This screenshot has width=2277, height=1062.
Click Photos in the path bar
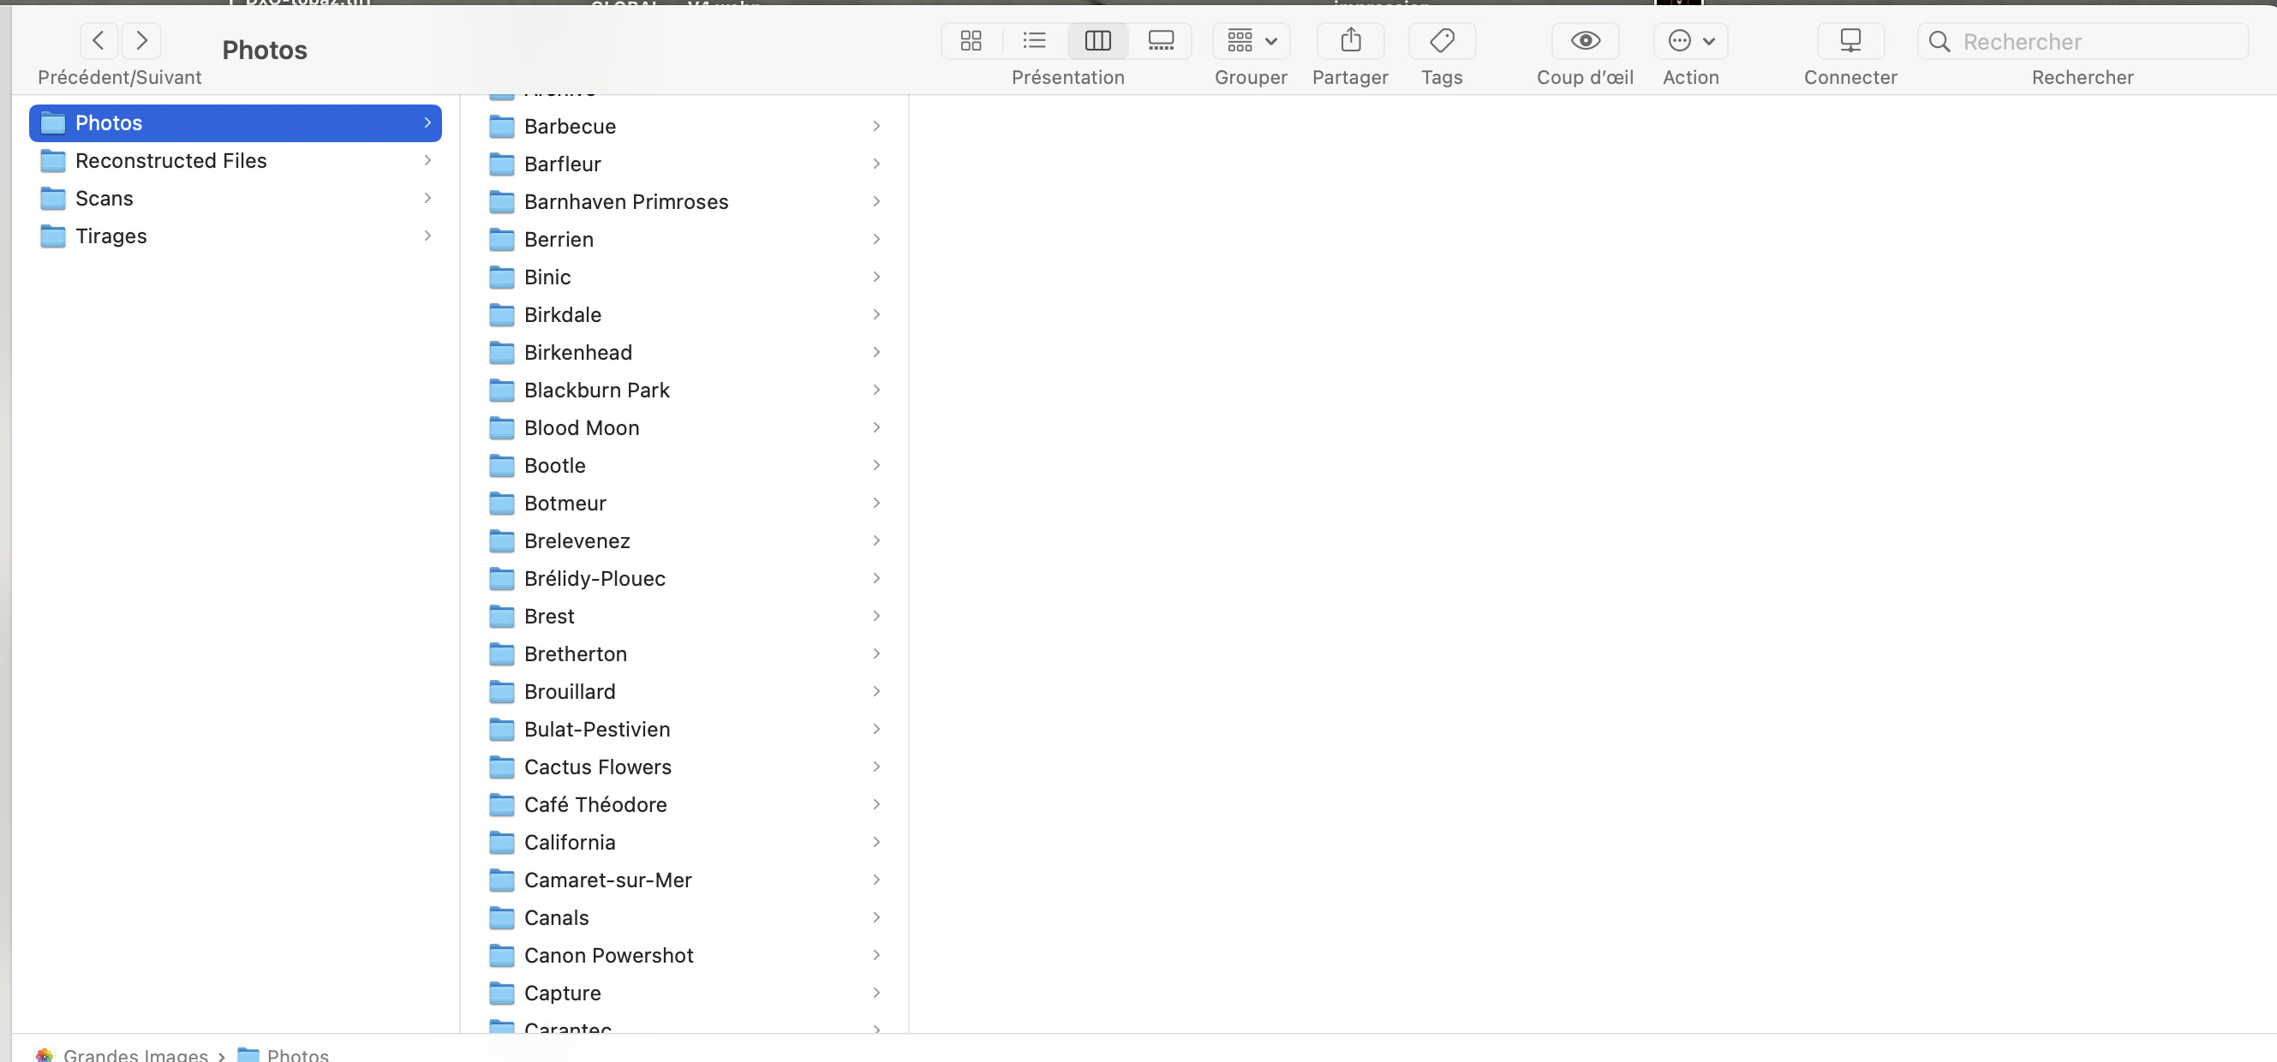click(x=297, y=1055)
